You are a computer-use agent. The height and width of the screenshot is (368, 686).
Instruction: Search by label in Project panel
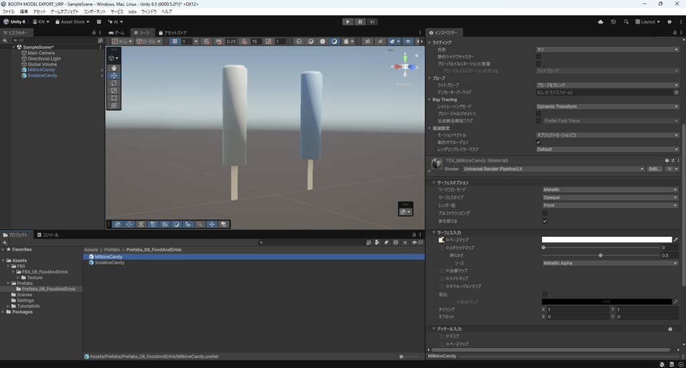(x=387, y=242)
